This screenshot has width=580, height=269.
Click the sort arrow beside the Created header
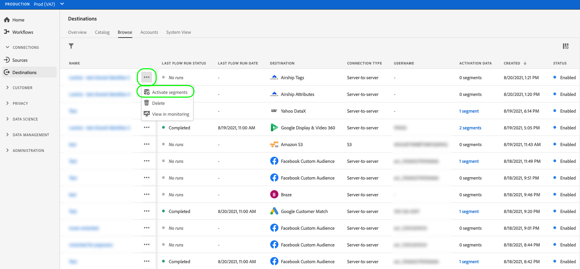click(x=525, y=63)
